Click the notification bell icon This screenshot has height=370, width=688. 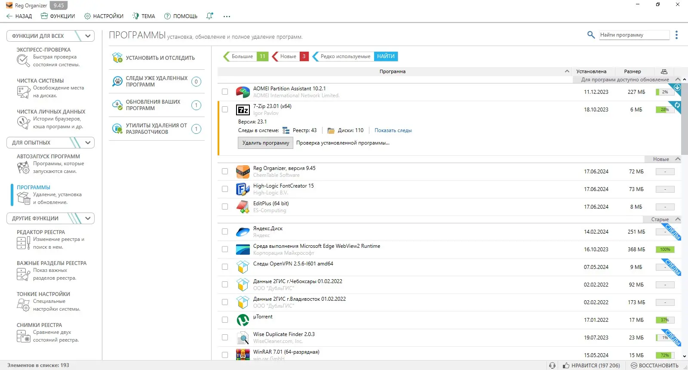click(x=209, y=16)
